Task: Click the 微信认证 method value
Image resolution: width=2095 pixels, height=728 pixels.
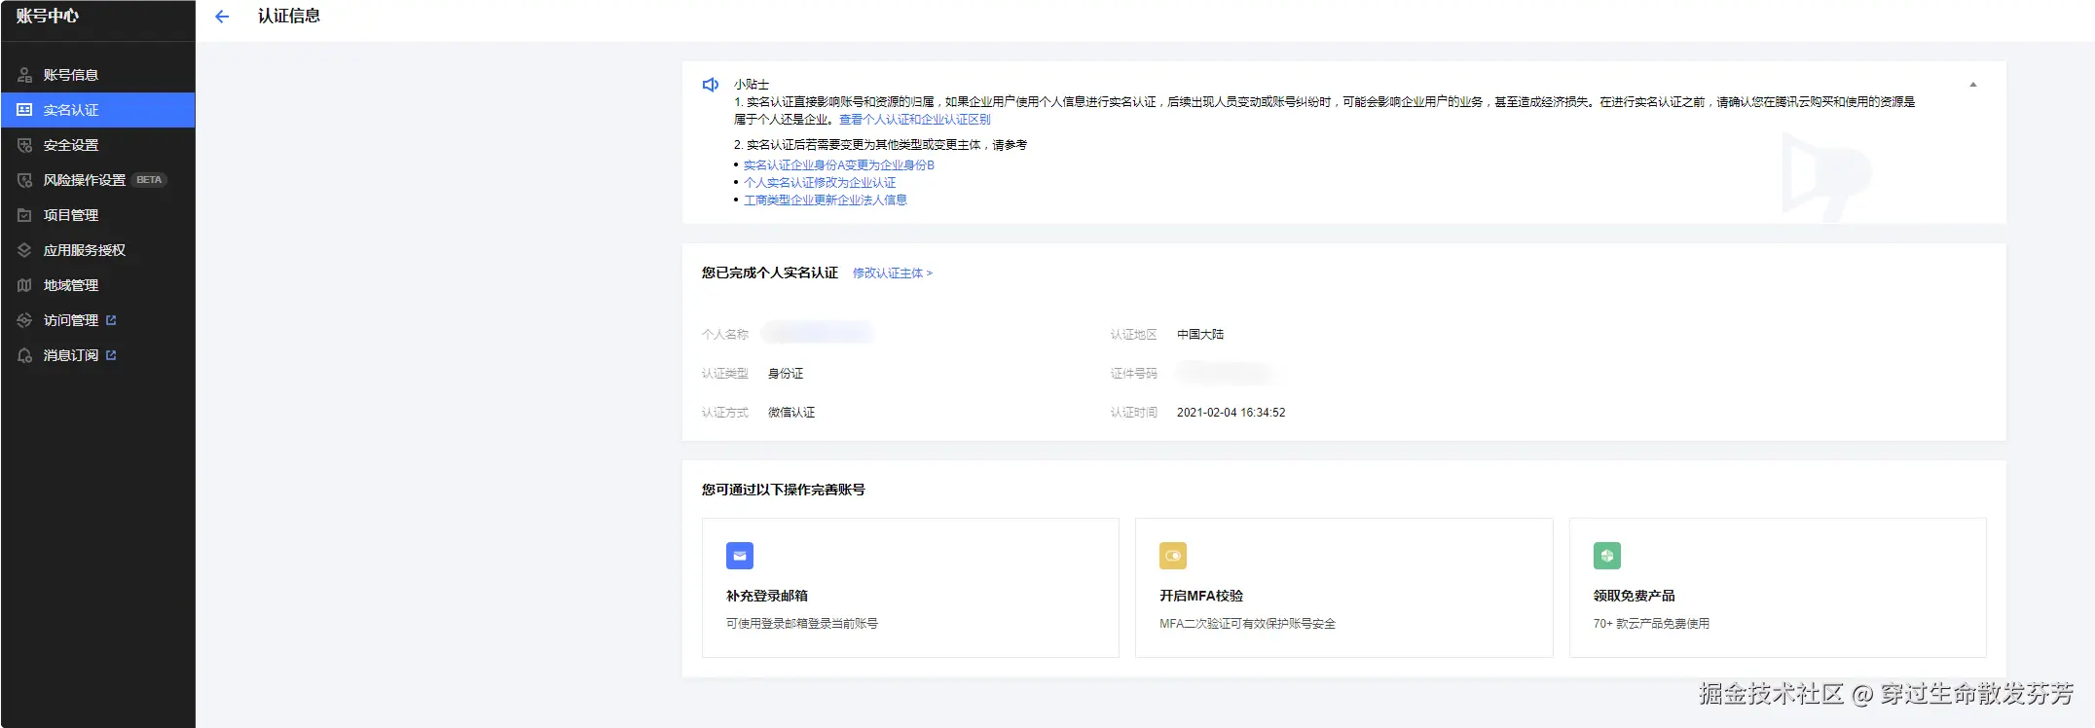Action: [791, 413]
